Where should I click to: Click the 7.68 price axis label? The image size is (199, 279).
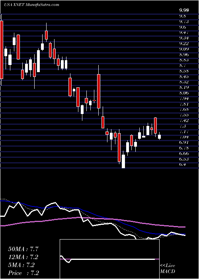184,110
